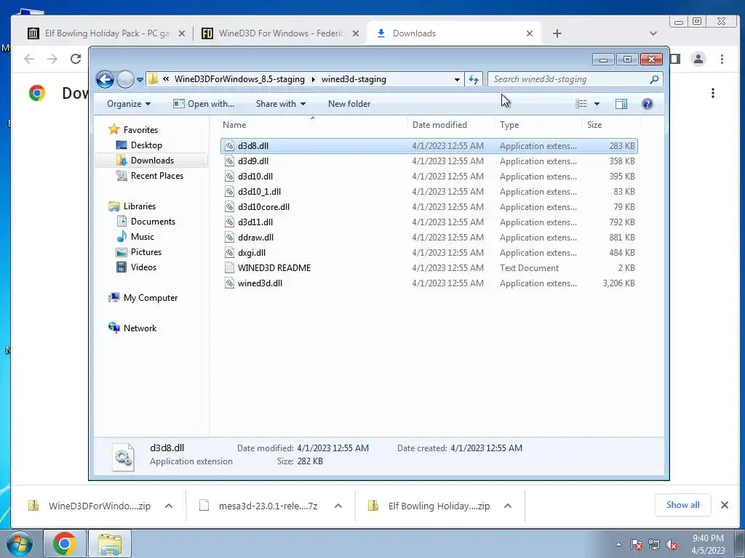The image size is (745, 558).
Task: Select the d3d10_1.dll file
Action: tap(429, 191)
